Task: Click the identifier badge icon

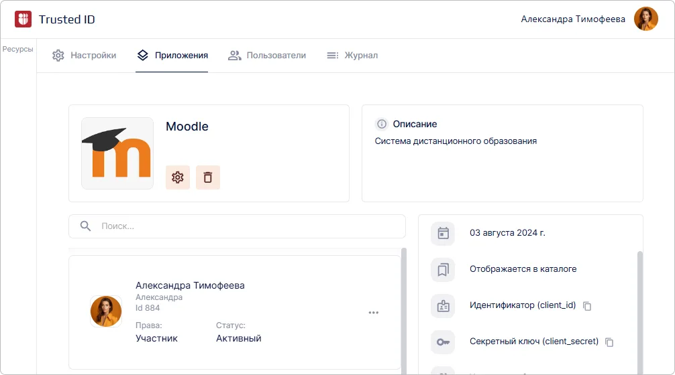Action: (443, 306)
